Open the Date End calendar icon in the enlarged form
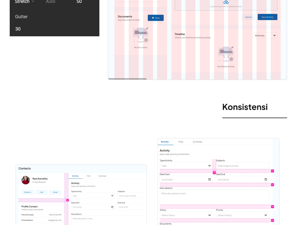 [x=266, y=179]
